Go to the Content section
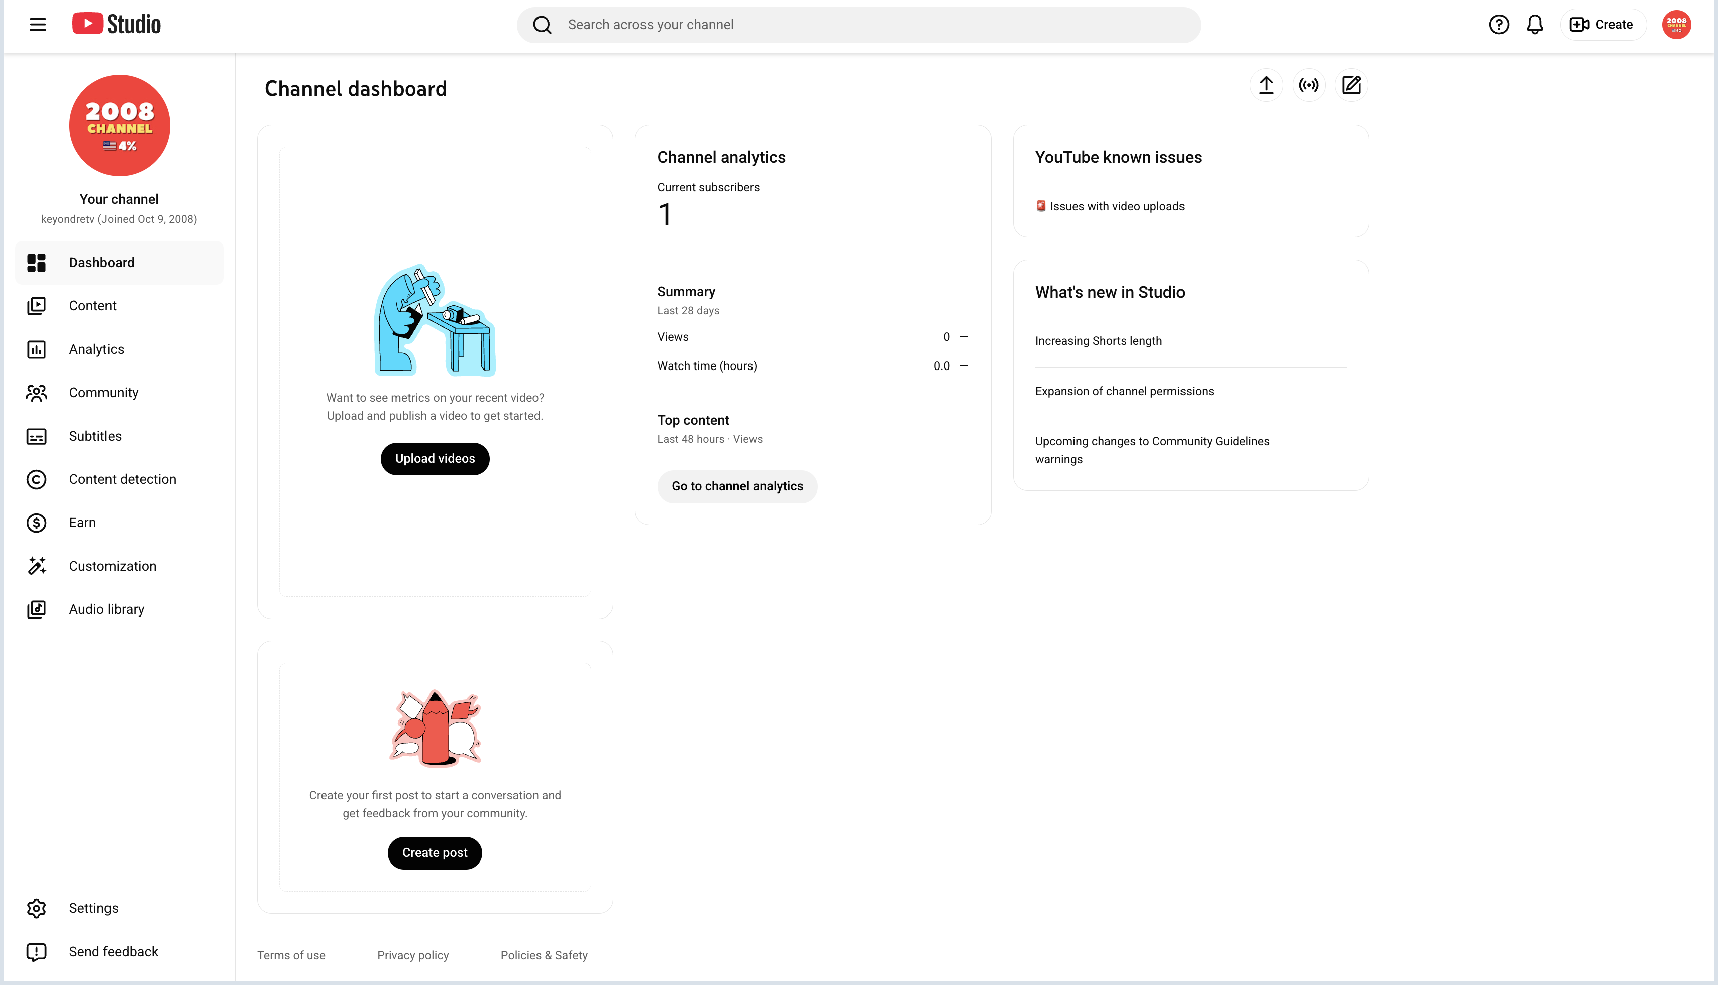The width and height of the screenshot is (1718, 985). pos(119,306)
